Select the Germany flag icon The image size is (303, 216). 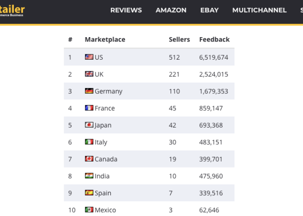89,91
